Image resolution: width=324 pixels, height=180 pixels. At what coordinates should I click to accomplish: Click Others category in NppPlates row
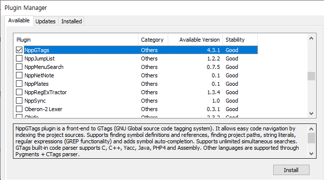(x=149, y=84)
